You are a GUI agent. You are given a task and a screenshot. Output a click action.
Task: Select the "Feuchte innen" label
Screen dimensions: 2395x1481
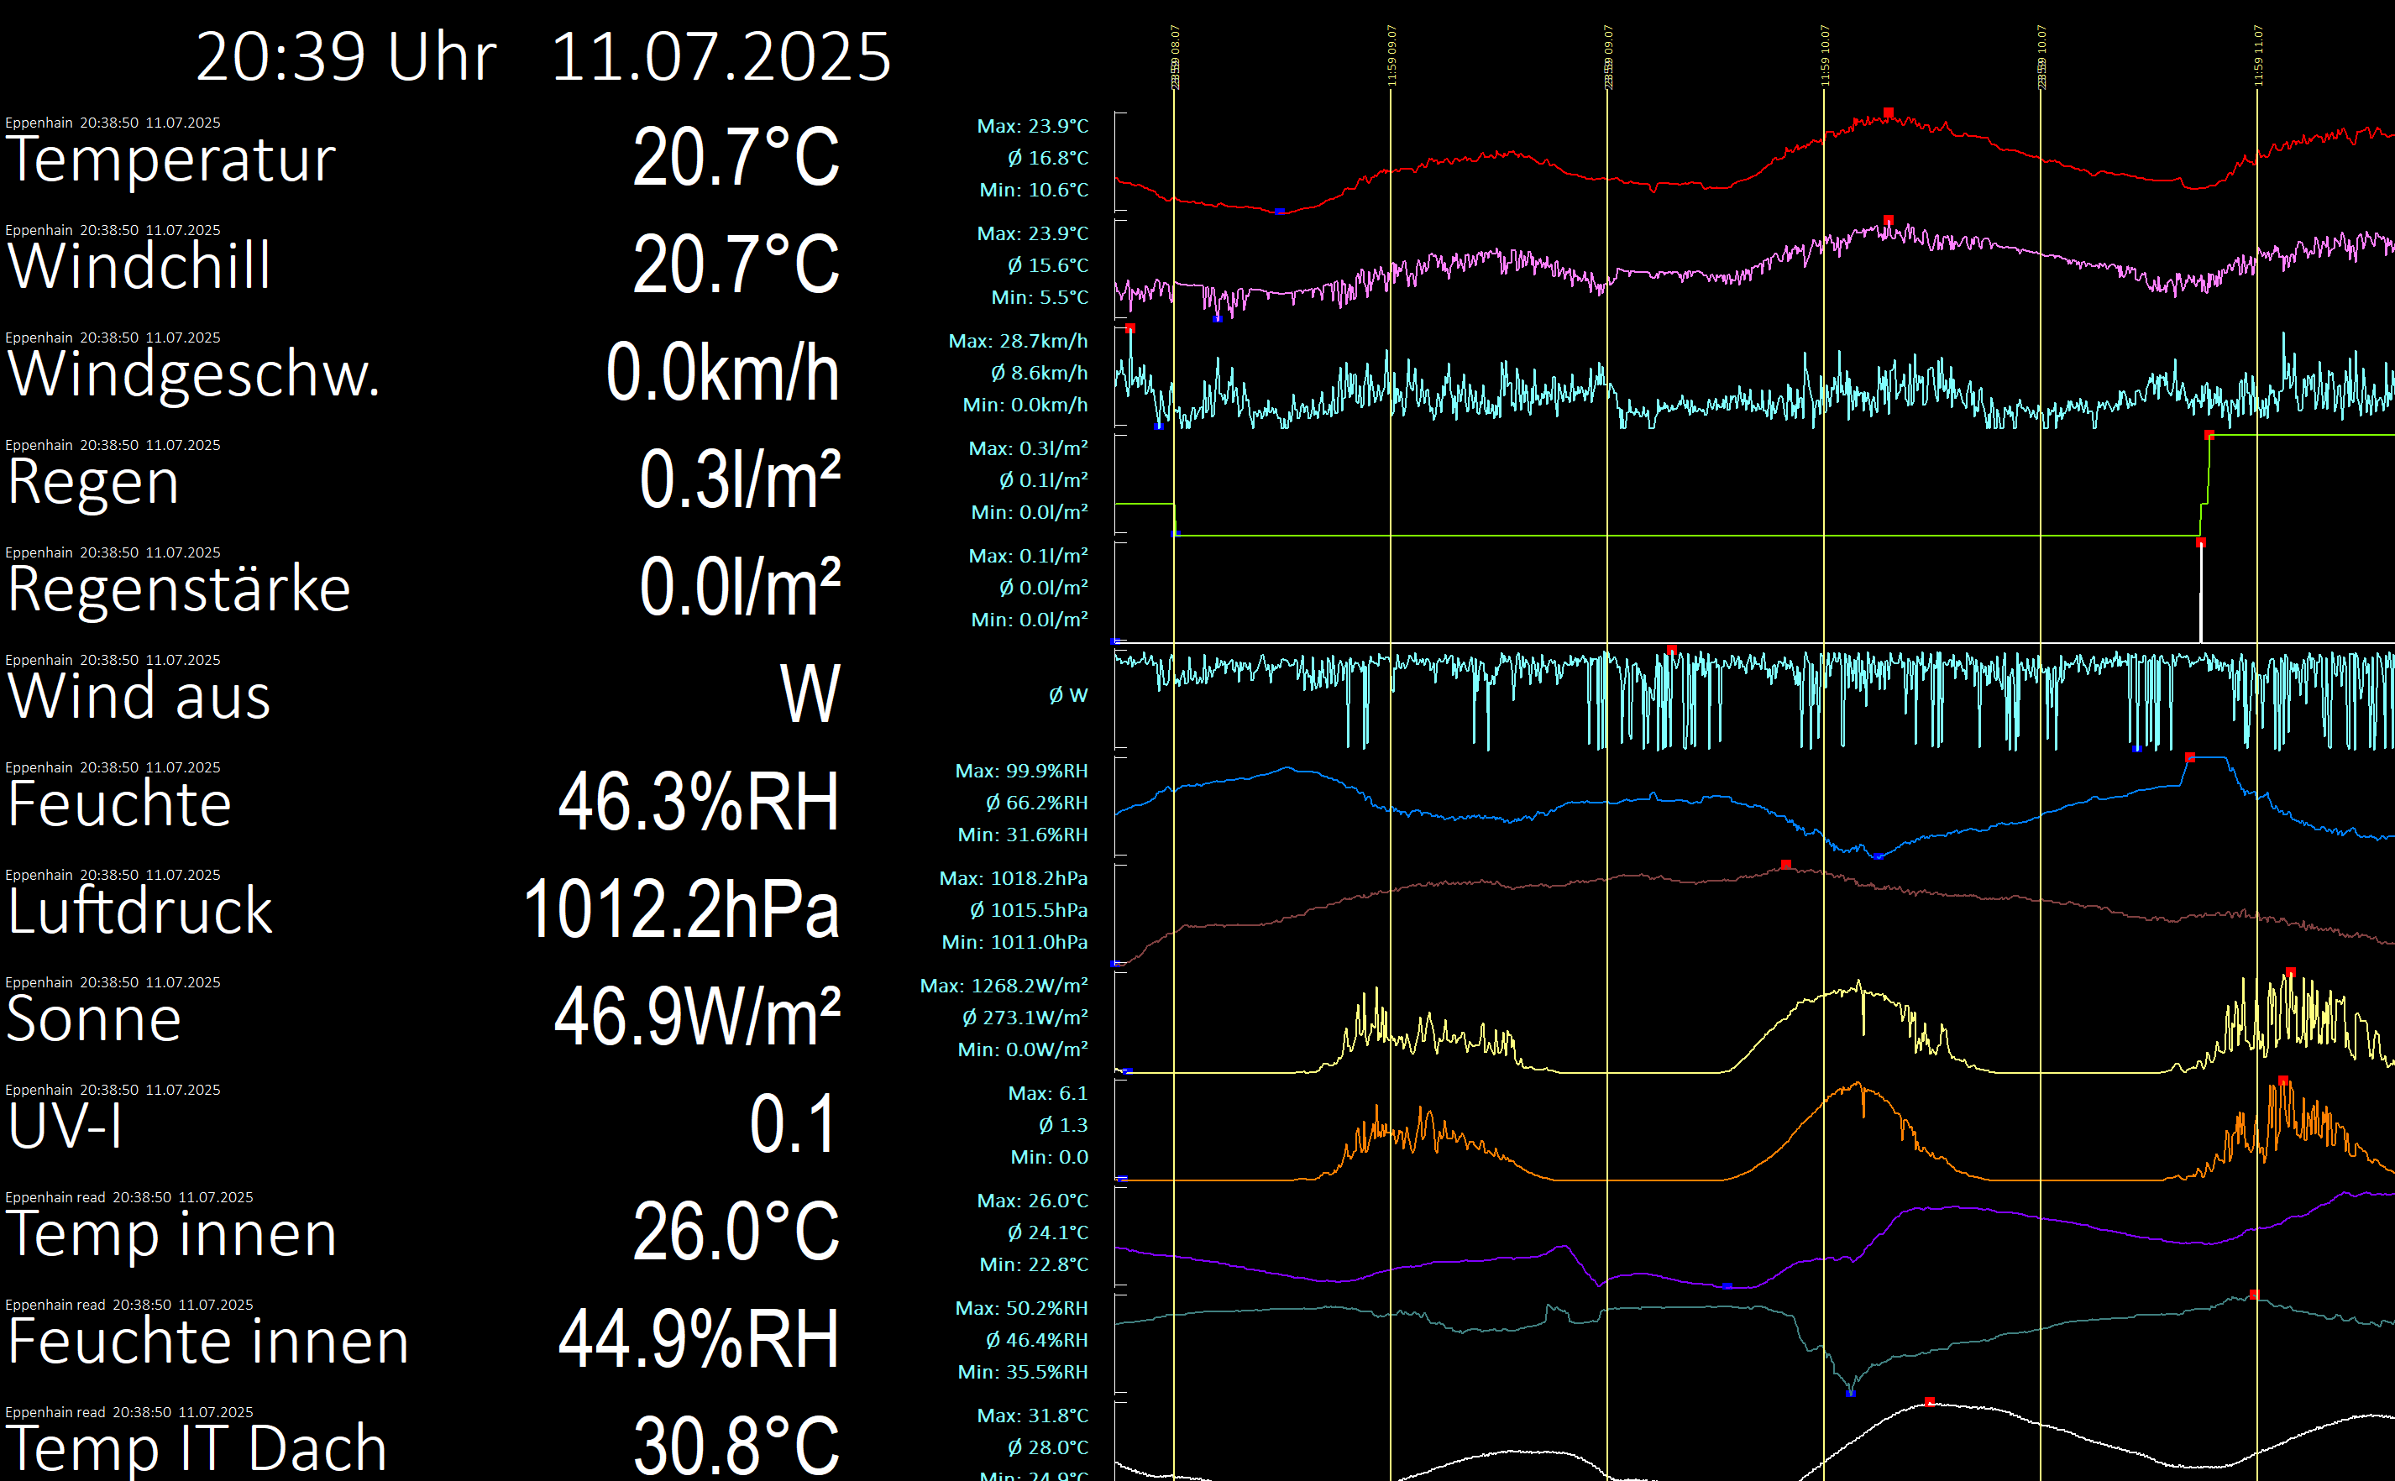(x=207, y=1341)
